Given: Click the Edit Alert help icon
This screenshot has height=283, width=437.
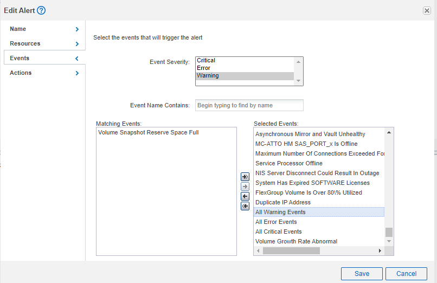Looking at the screenshot, I should tap(41, 10).
